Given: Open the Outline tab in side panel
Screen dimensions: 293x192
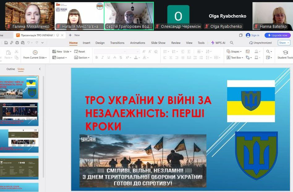Looking at the screenshot, I should [11, 69].
